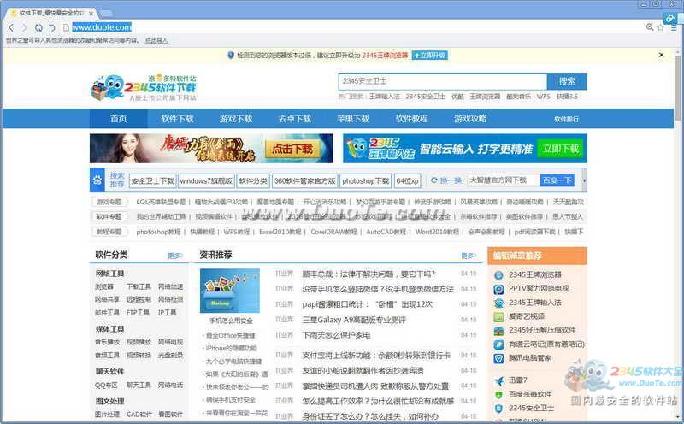
Task: Click the browser forward arrow
Action: pyautogui.click(x=25, y=28)
